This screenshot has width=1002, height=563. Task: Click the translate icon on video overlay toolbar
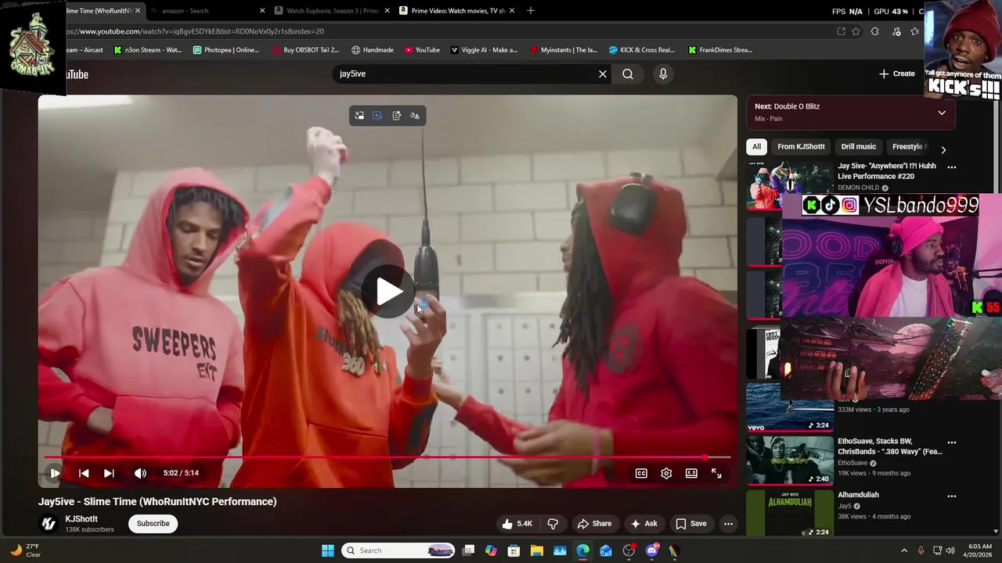(x=415, y=116)
